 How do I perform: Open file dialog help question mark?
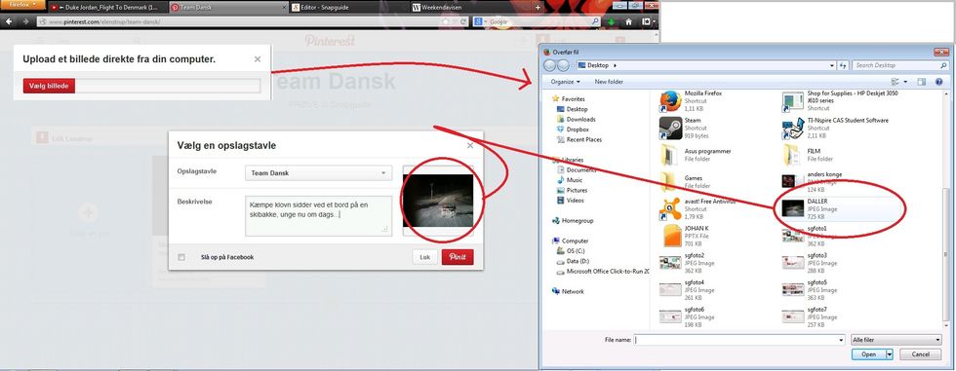(938, 82)
